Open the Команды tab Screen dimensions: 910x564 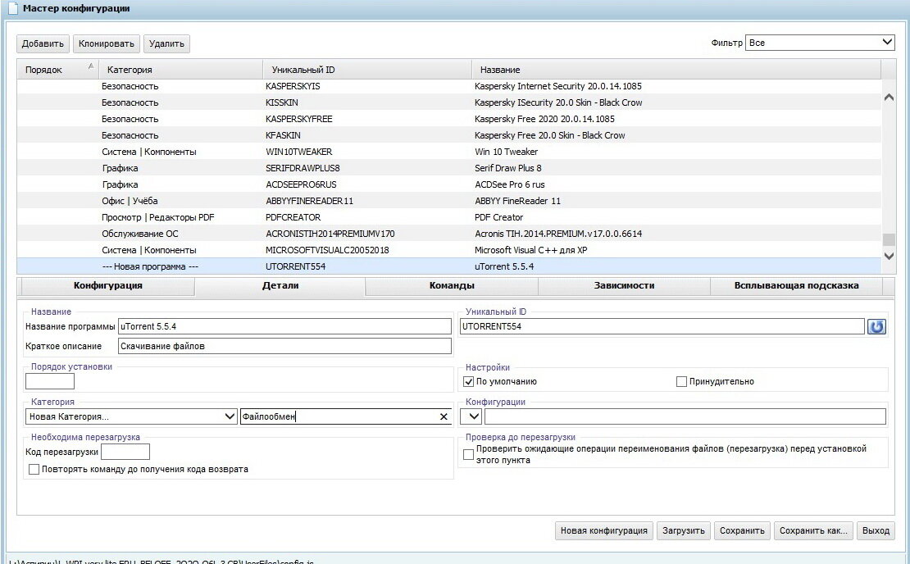[x=452, y=285]
